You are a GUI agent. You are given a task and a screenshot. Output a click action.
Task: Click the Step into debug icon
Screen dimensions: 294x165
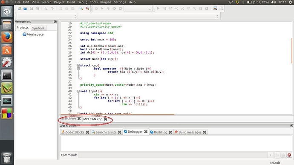coord(176,9)
